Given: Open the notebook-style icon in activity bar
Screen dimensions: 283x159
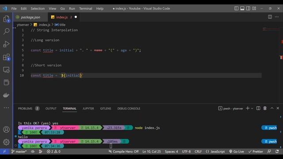Looking at the screenshot, I should pyautogui.click(x=6, y=83).
